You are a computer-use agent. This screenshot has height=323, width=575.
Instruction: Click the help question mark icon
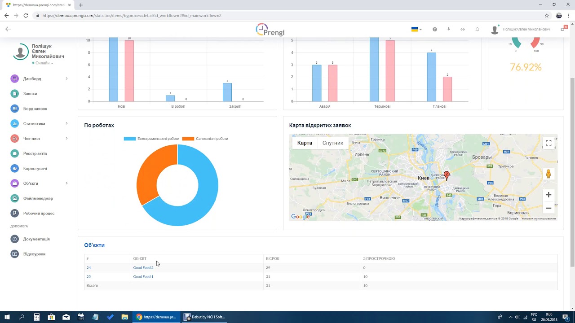(434, 29)
